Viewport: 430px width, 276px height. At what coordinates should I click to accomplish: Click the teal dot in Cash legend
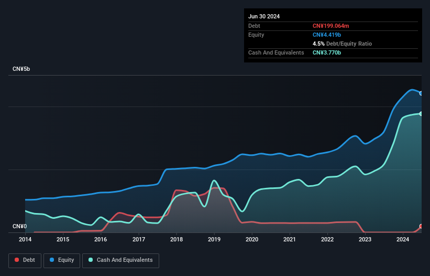[x=91, y=260]
